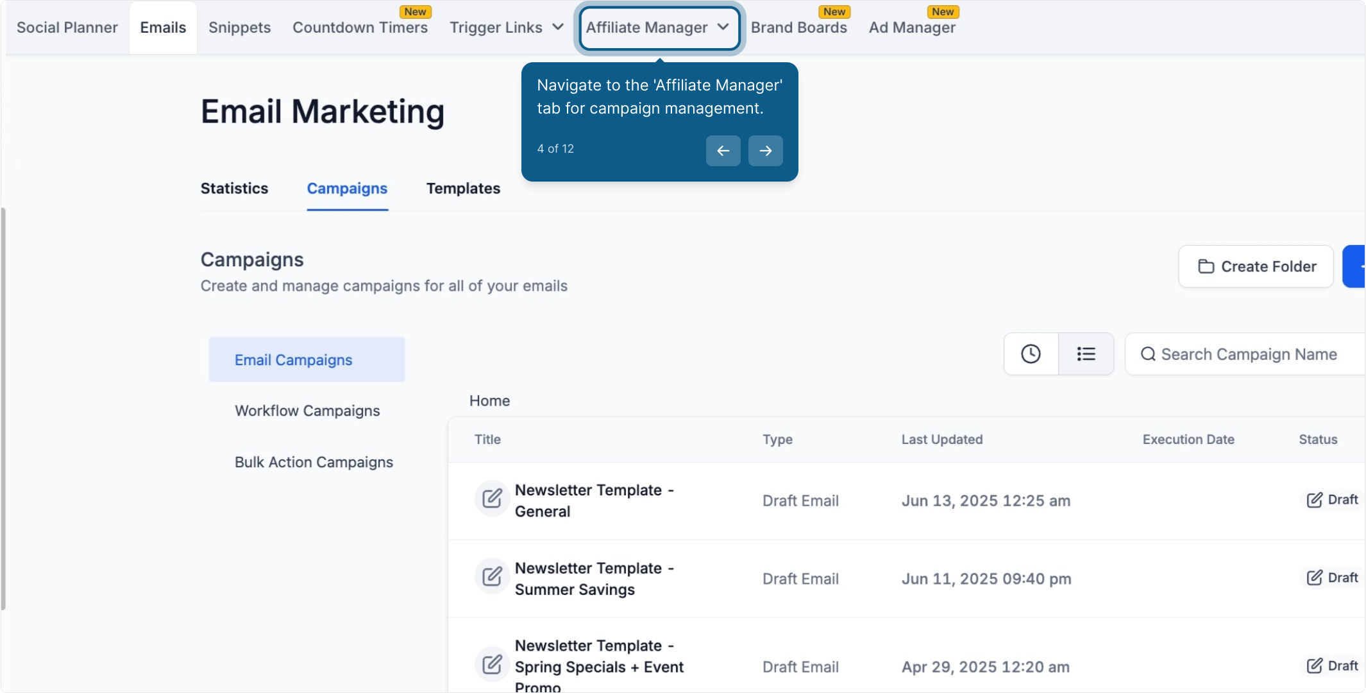
Task: Click edit icon for Spring Specials newsletter
Action: point(492,664)
